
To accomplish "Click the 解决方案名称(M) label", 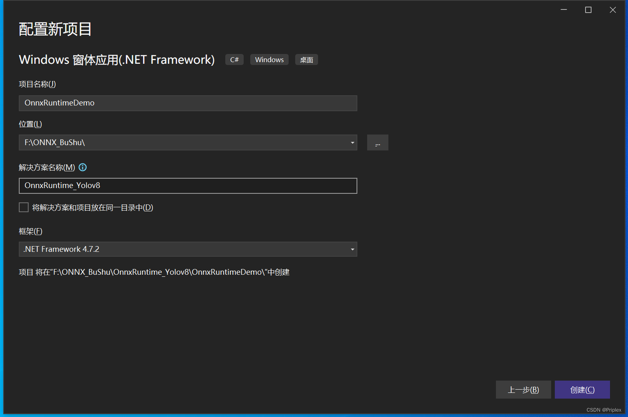I will (x=47, y=168).
